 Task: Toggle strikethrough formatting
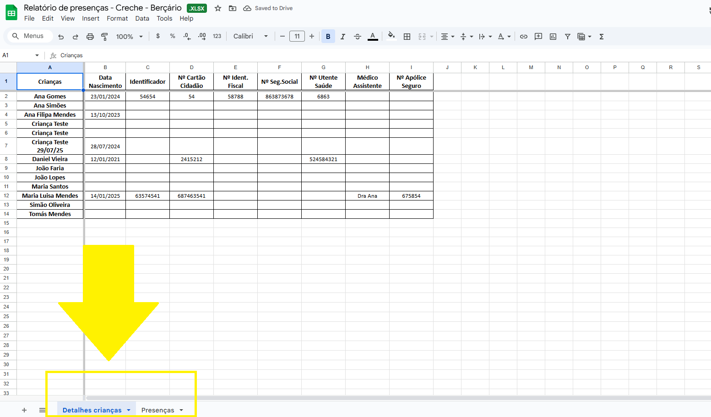pos(358,36)
